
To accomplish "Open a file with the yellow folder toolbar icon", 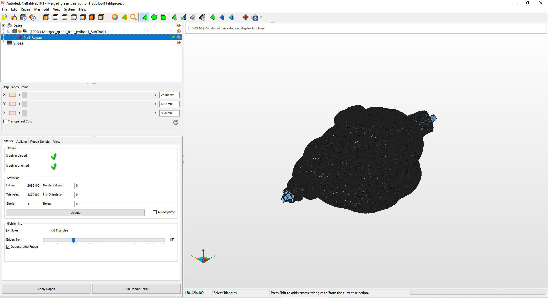I will tap(5, 17).
